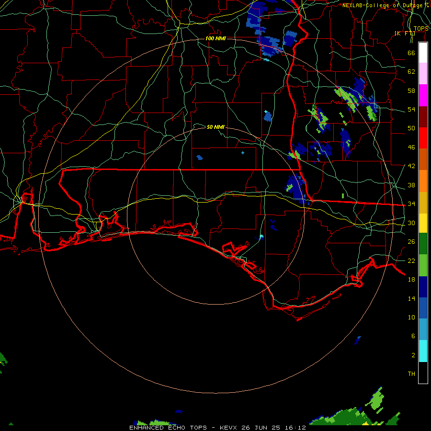Click the white swatch in the tops legend
The width and height of the screenshot is (431, 431).
point(423,53)
